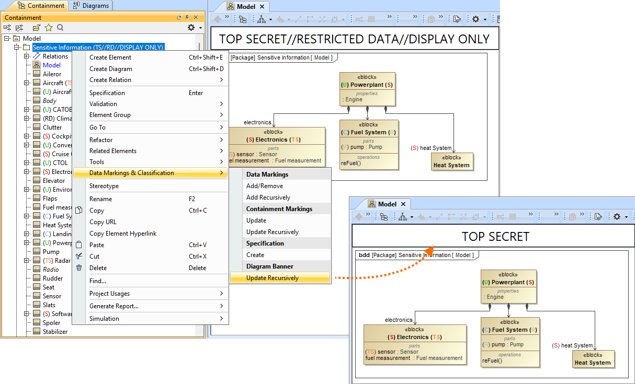Click the favorites star icon in Containment
This screenshot has width=635, height=384.
[x=49, y=27]
